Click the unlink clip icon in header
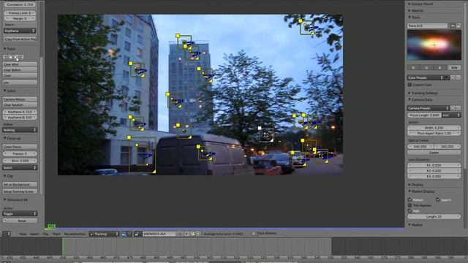468x263 pixels. pyautogui.click(x=198, y=234)
